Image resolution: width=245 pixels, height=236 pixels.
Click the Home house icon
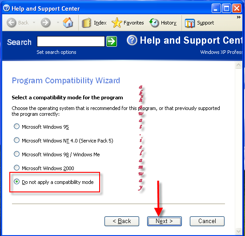click(x=68, y=23)
